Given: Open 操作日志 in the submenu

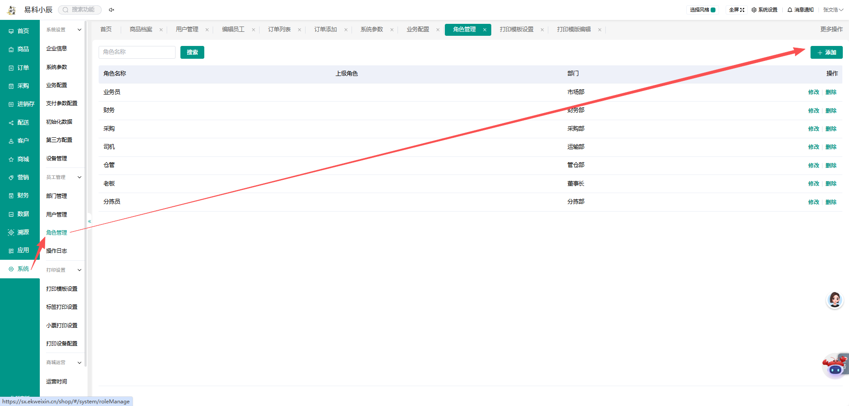Looking at the screenshot, I should (57, 251).
